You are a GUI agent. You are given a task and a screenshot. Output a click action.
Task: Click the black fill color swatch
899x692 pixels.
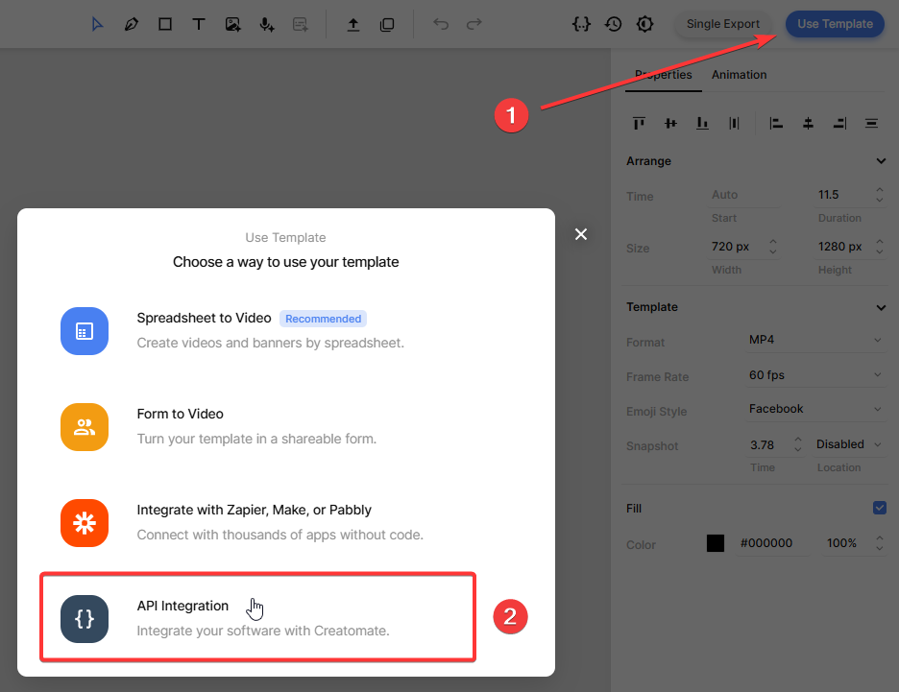(x=716, y=543)
